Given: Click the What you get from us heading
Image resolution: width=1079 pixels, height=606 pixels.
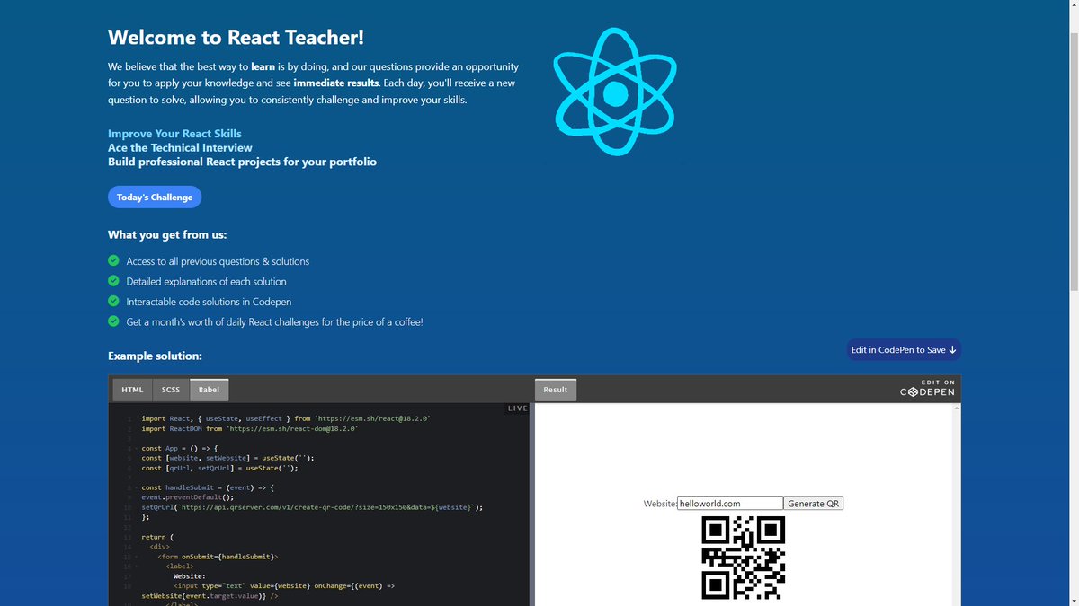Looking at the screenshot, I should [167, 235].
